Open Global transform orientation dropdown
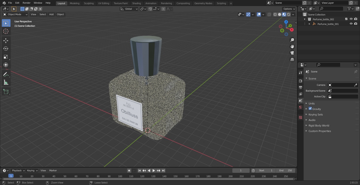This screenshot has width=360, height=185. click(129, 9)
